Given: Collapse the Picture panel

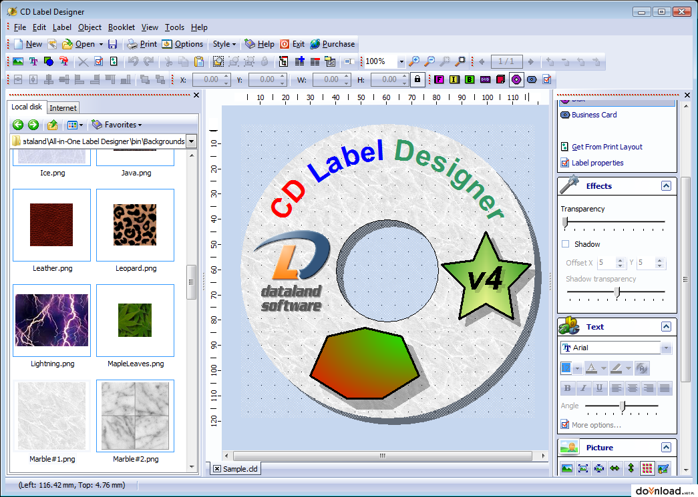Looking at the screenshot, I should click(666, 447).
